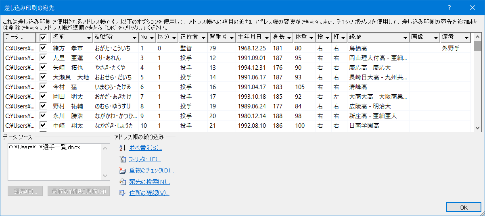The image size is (485, 216).
Task: Select the name cell 緒方 孝市
Action: [x=68, y=48]
